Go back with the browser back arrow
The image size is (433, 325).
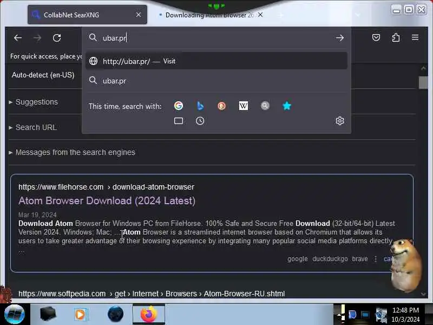pyautogui.click(x=18, y=38)
